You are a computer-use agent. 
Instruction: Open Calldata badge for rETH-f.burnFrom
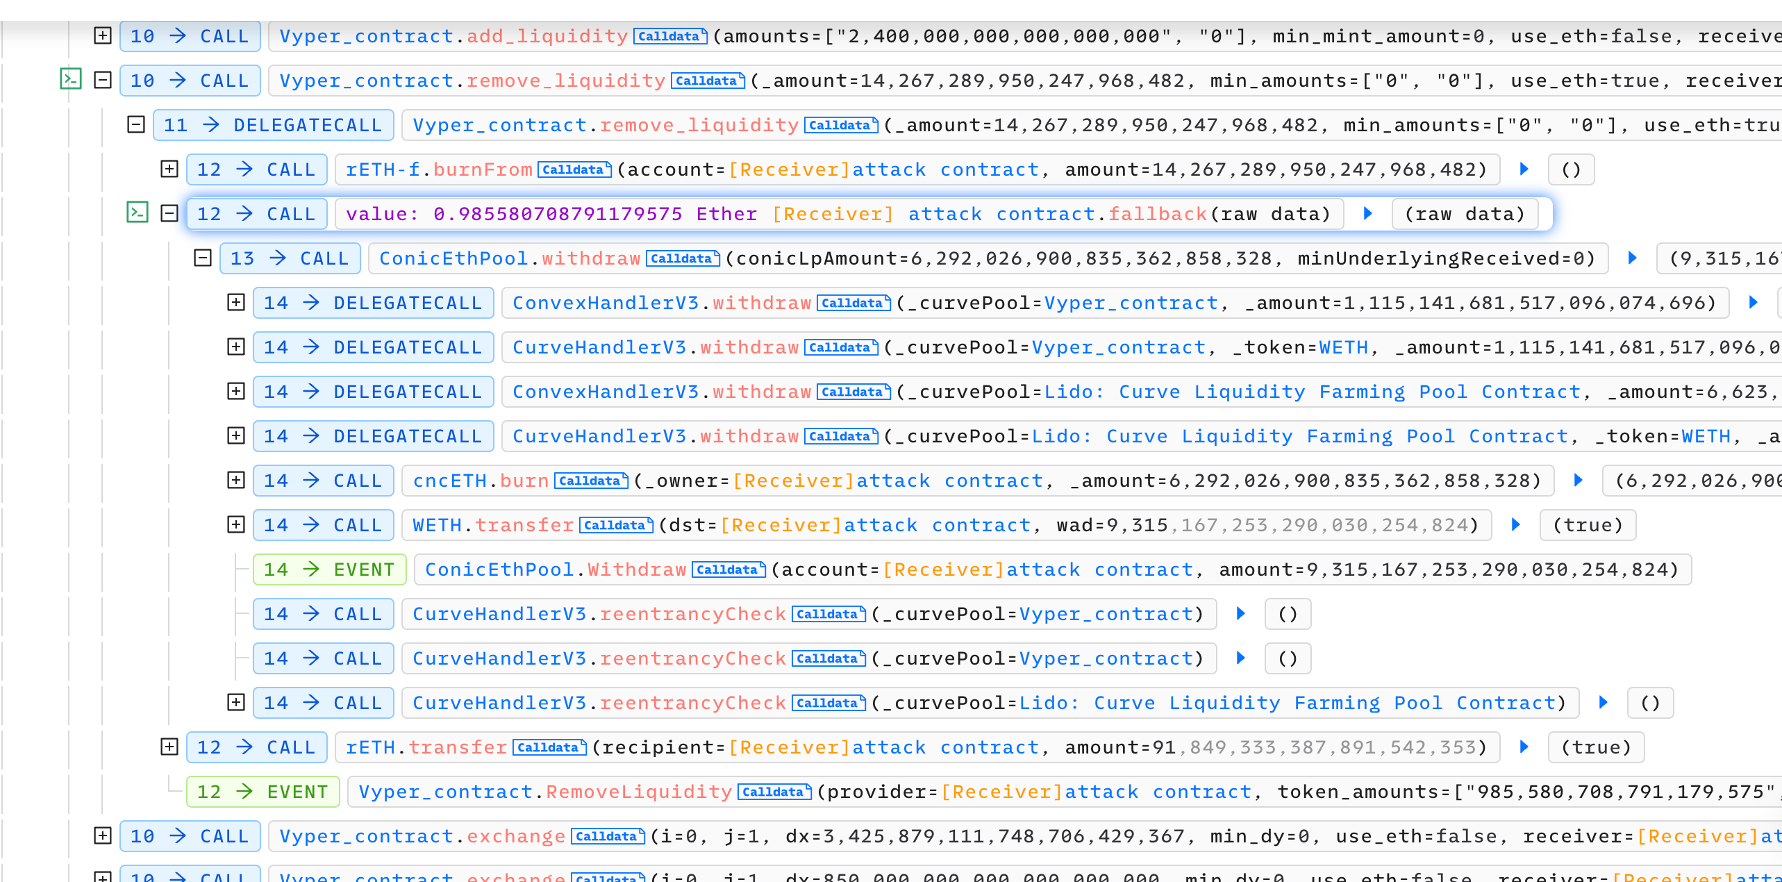(574, 169)
